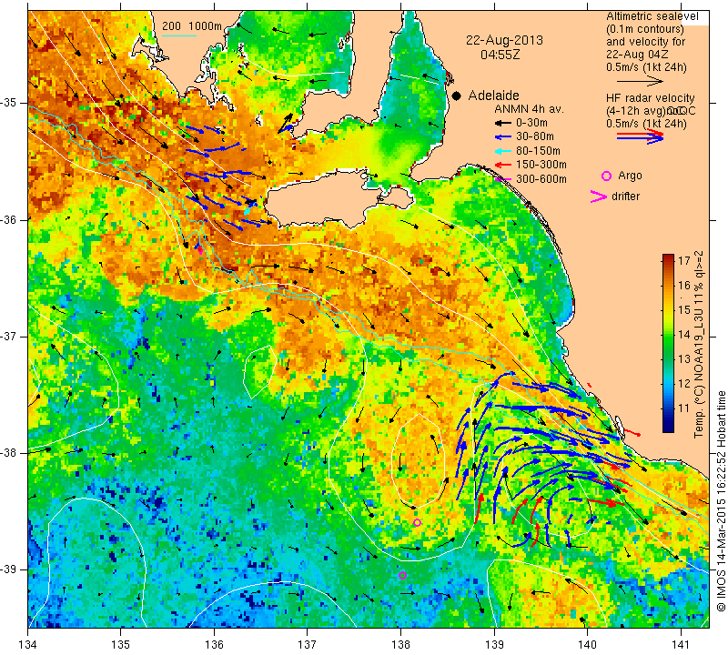Click the magenta drifter chevron symbol
The image size is (728, 655).
tap(599, 196)
